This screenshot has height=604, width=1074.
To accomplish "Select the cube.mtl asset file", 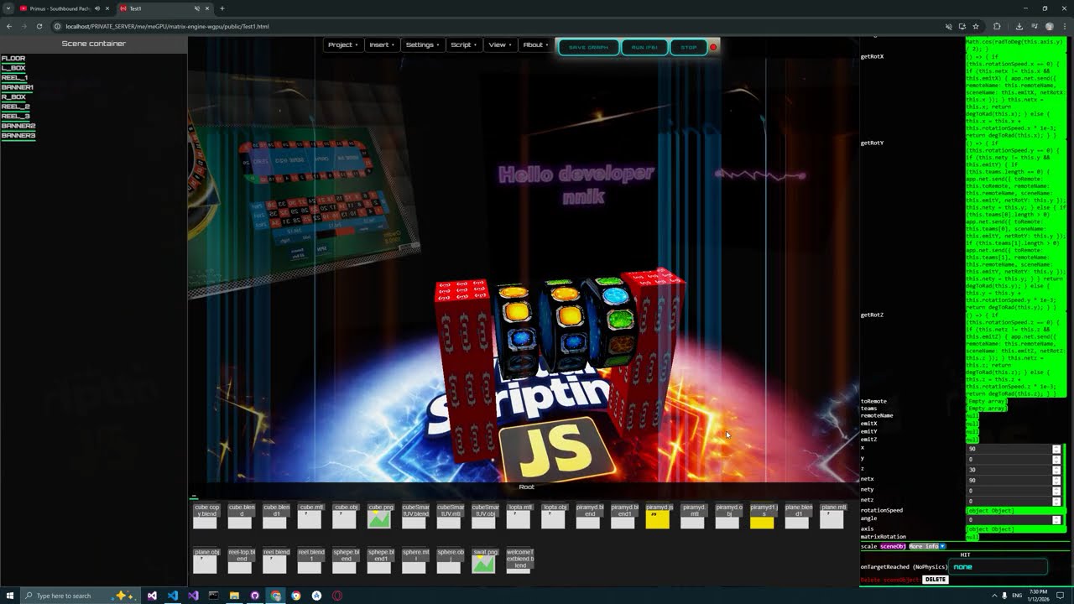I will 310,515.
